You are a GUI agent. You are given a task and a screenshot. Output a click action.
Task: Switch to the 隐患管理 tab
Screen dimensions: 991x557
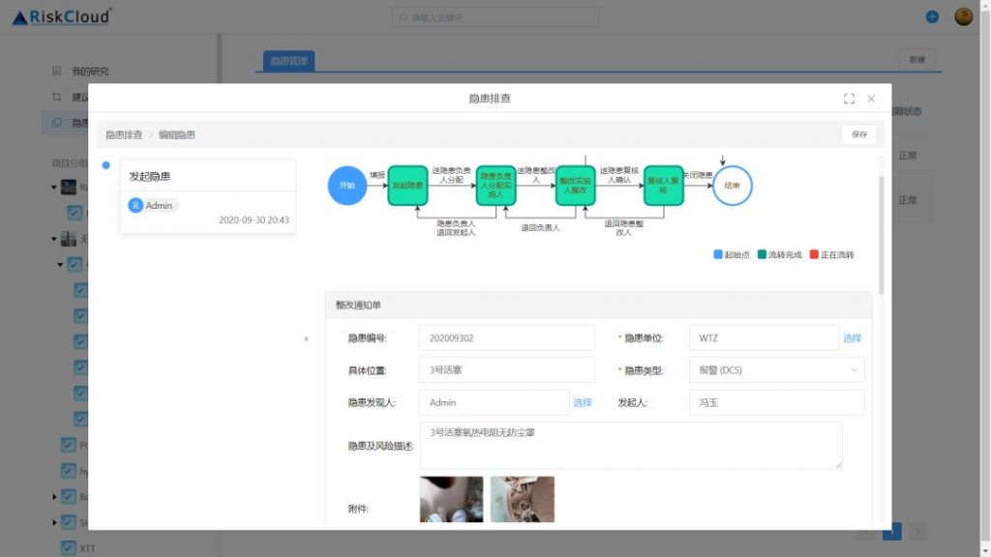[x=288, y=61]
